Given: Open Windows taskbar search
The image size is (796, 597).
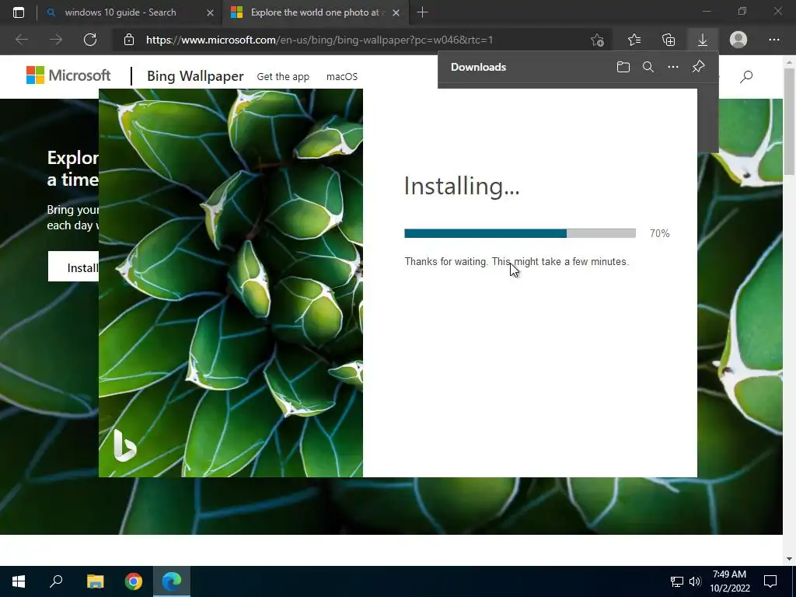Looking at the screenshot, I should point(56,581).
